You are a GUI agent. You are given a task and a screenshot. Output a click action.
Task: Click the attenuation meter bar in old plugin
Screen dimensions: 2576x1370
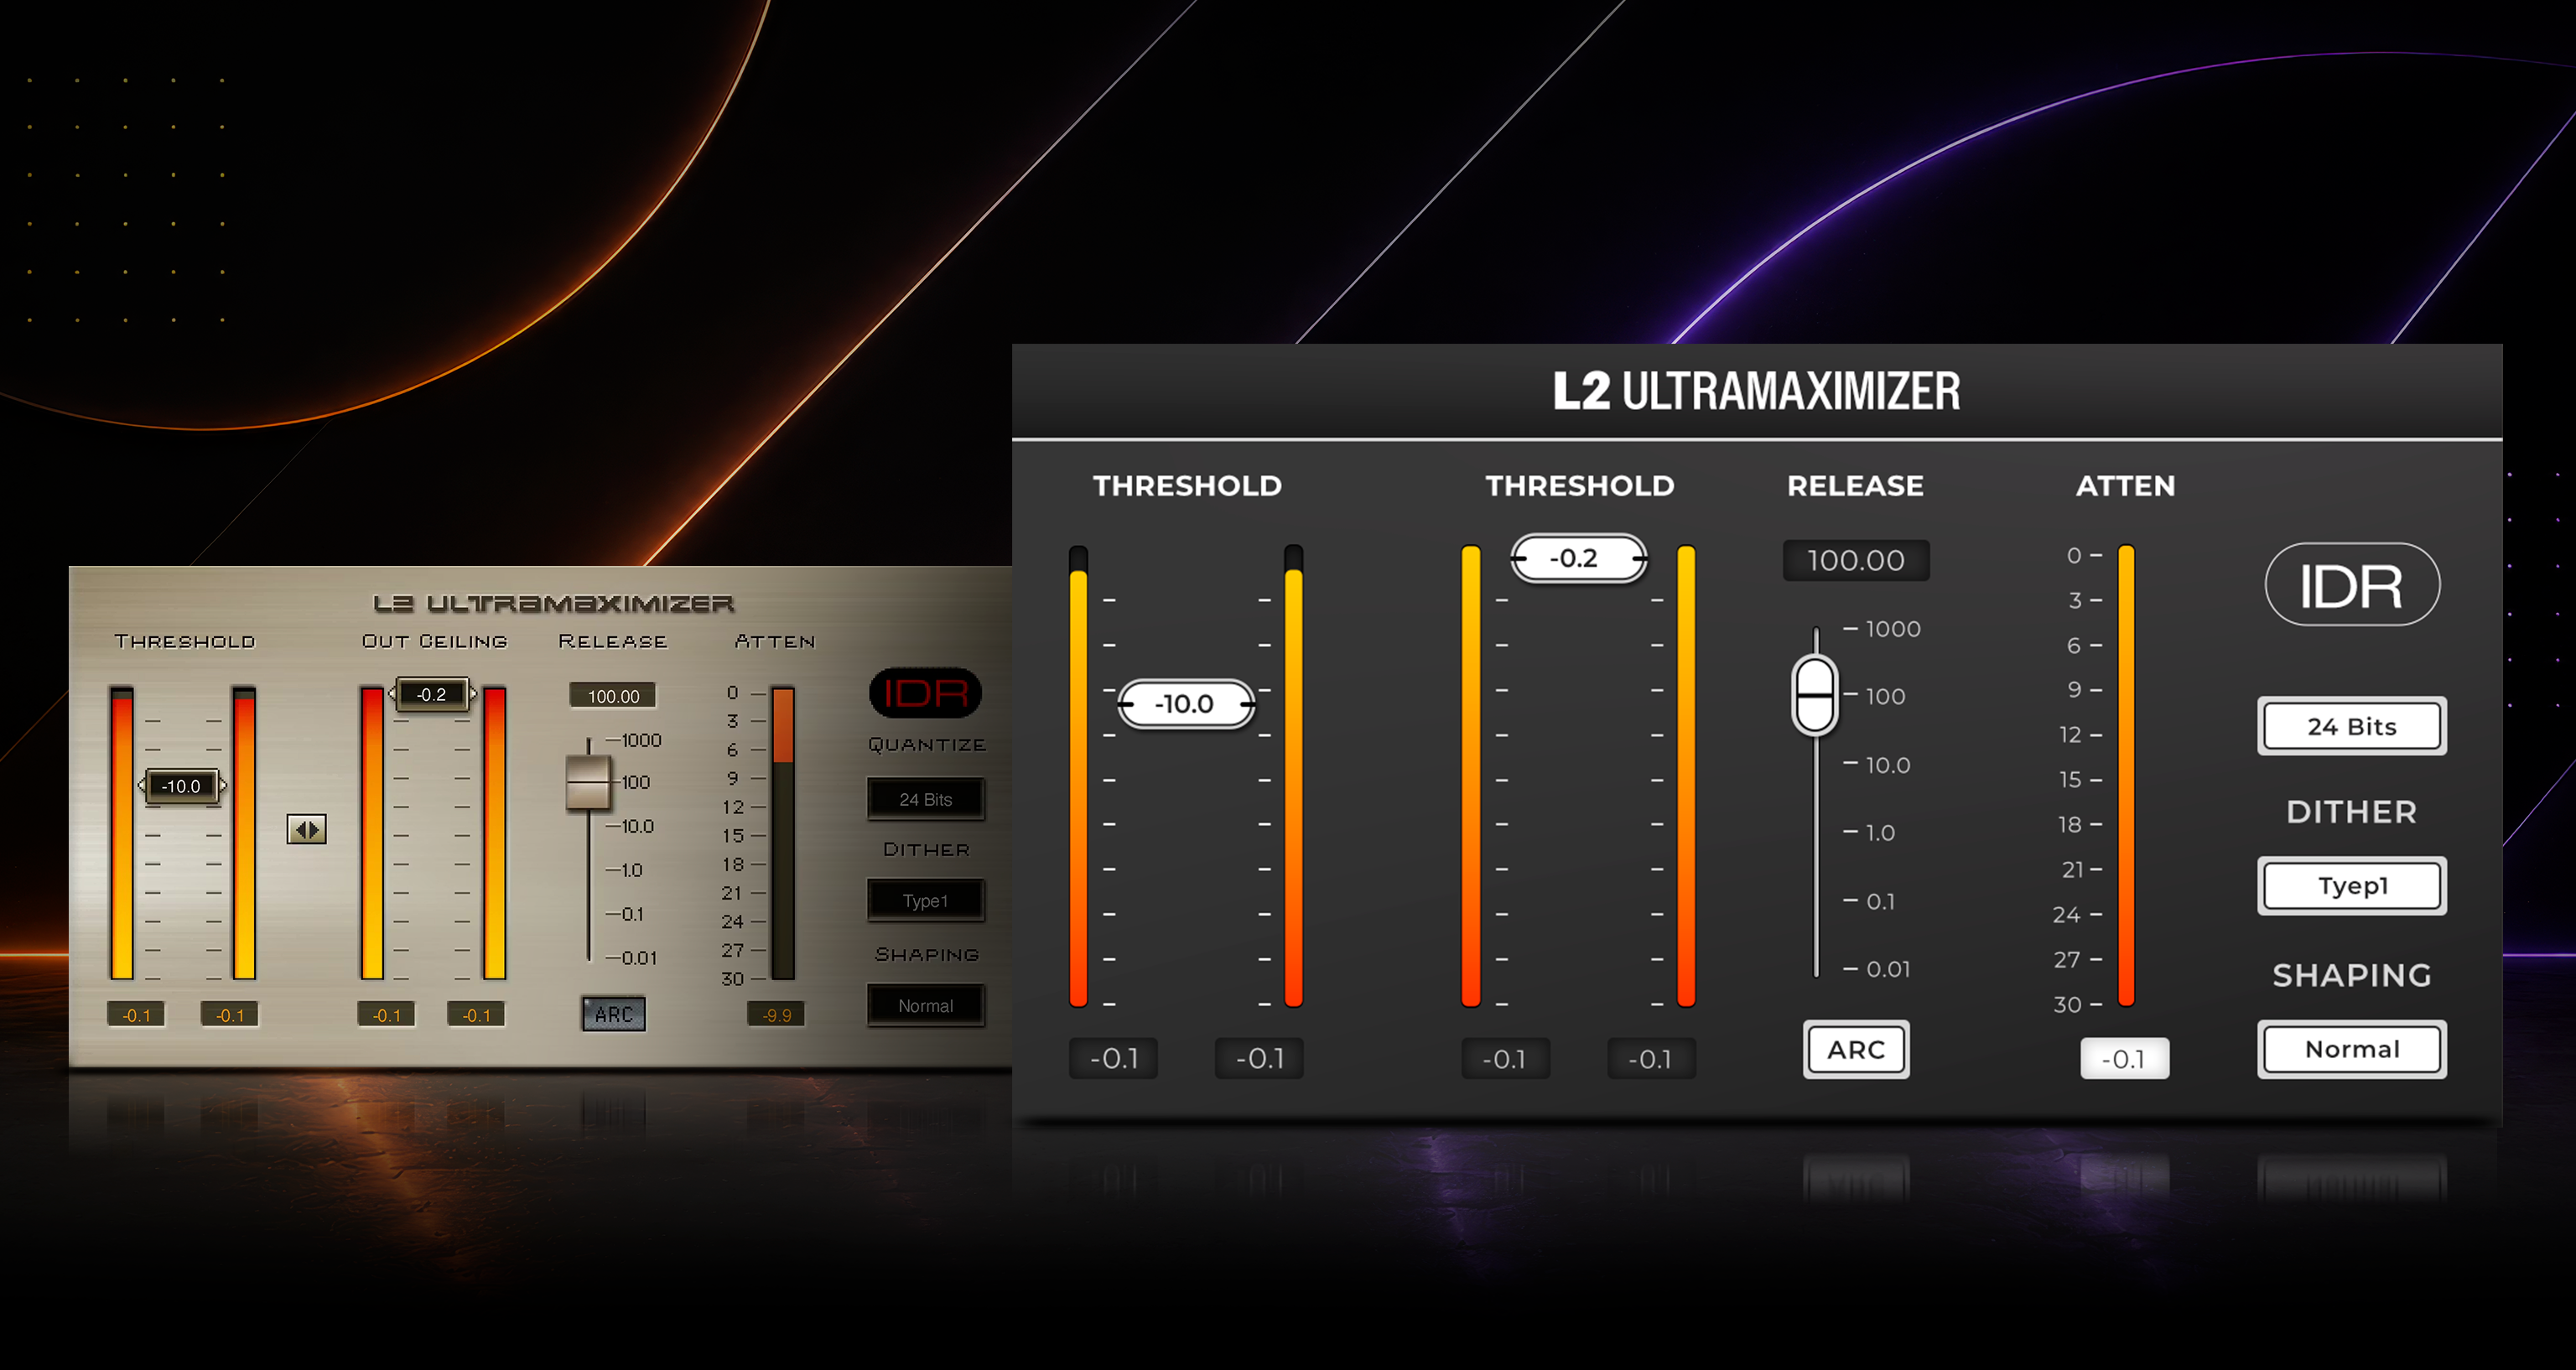point(783,832)
